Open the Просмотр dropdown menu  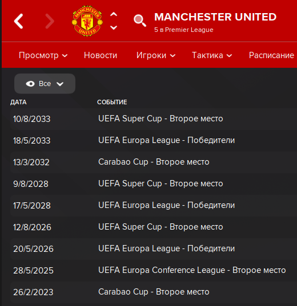coord(43,55)
